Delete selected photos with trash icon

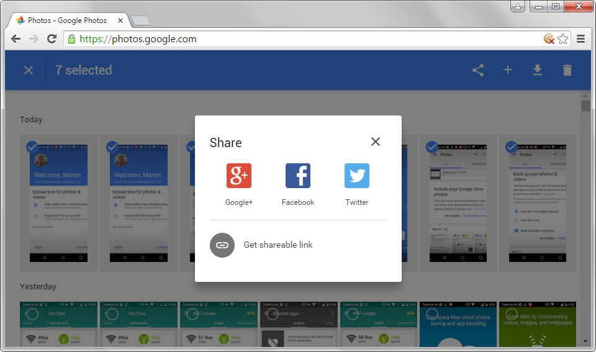pos(567,70)
